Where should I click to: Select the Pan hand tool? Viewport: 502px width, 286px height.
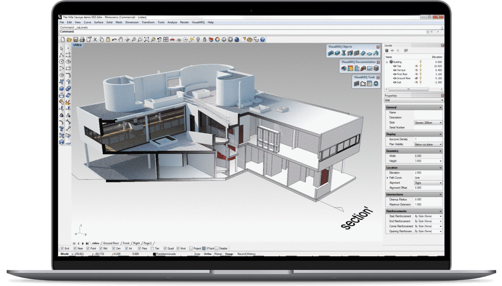(121, 40)
